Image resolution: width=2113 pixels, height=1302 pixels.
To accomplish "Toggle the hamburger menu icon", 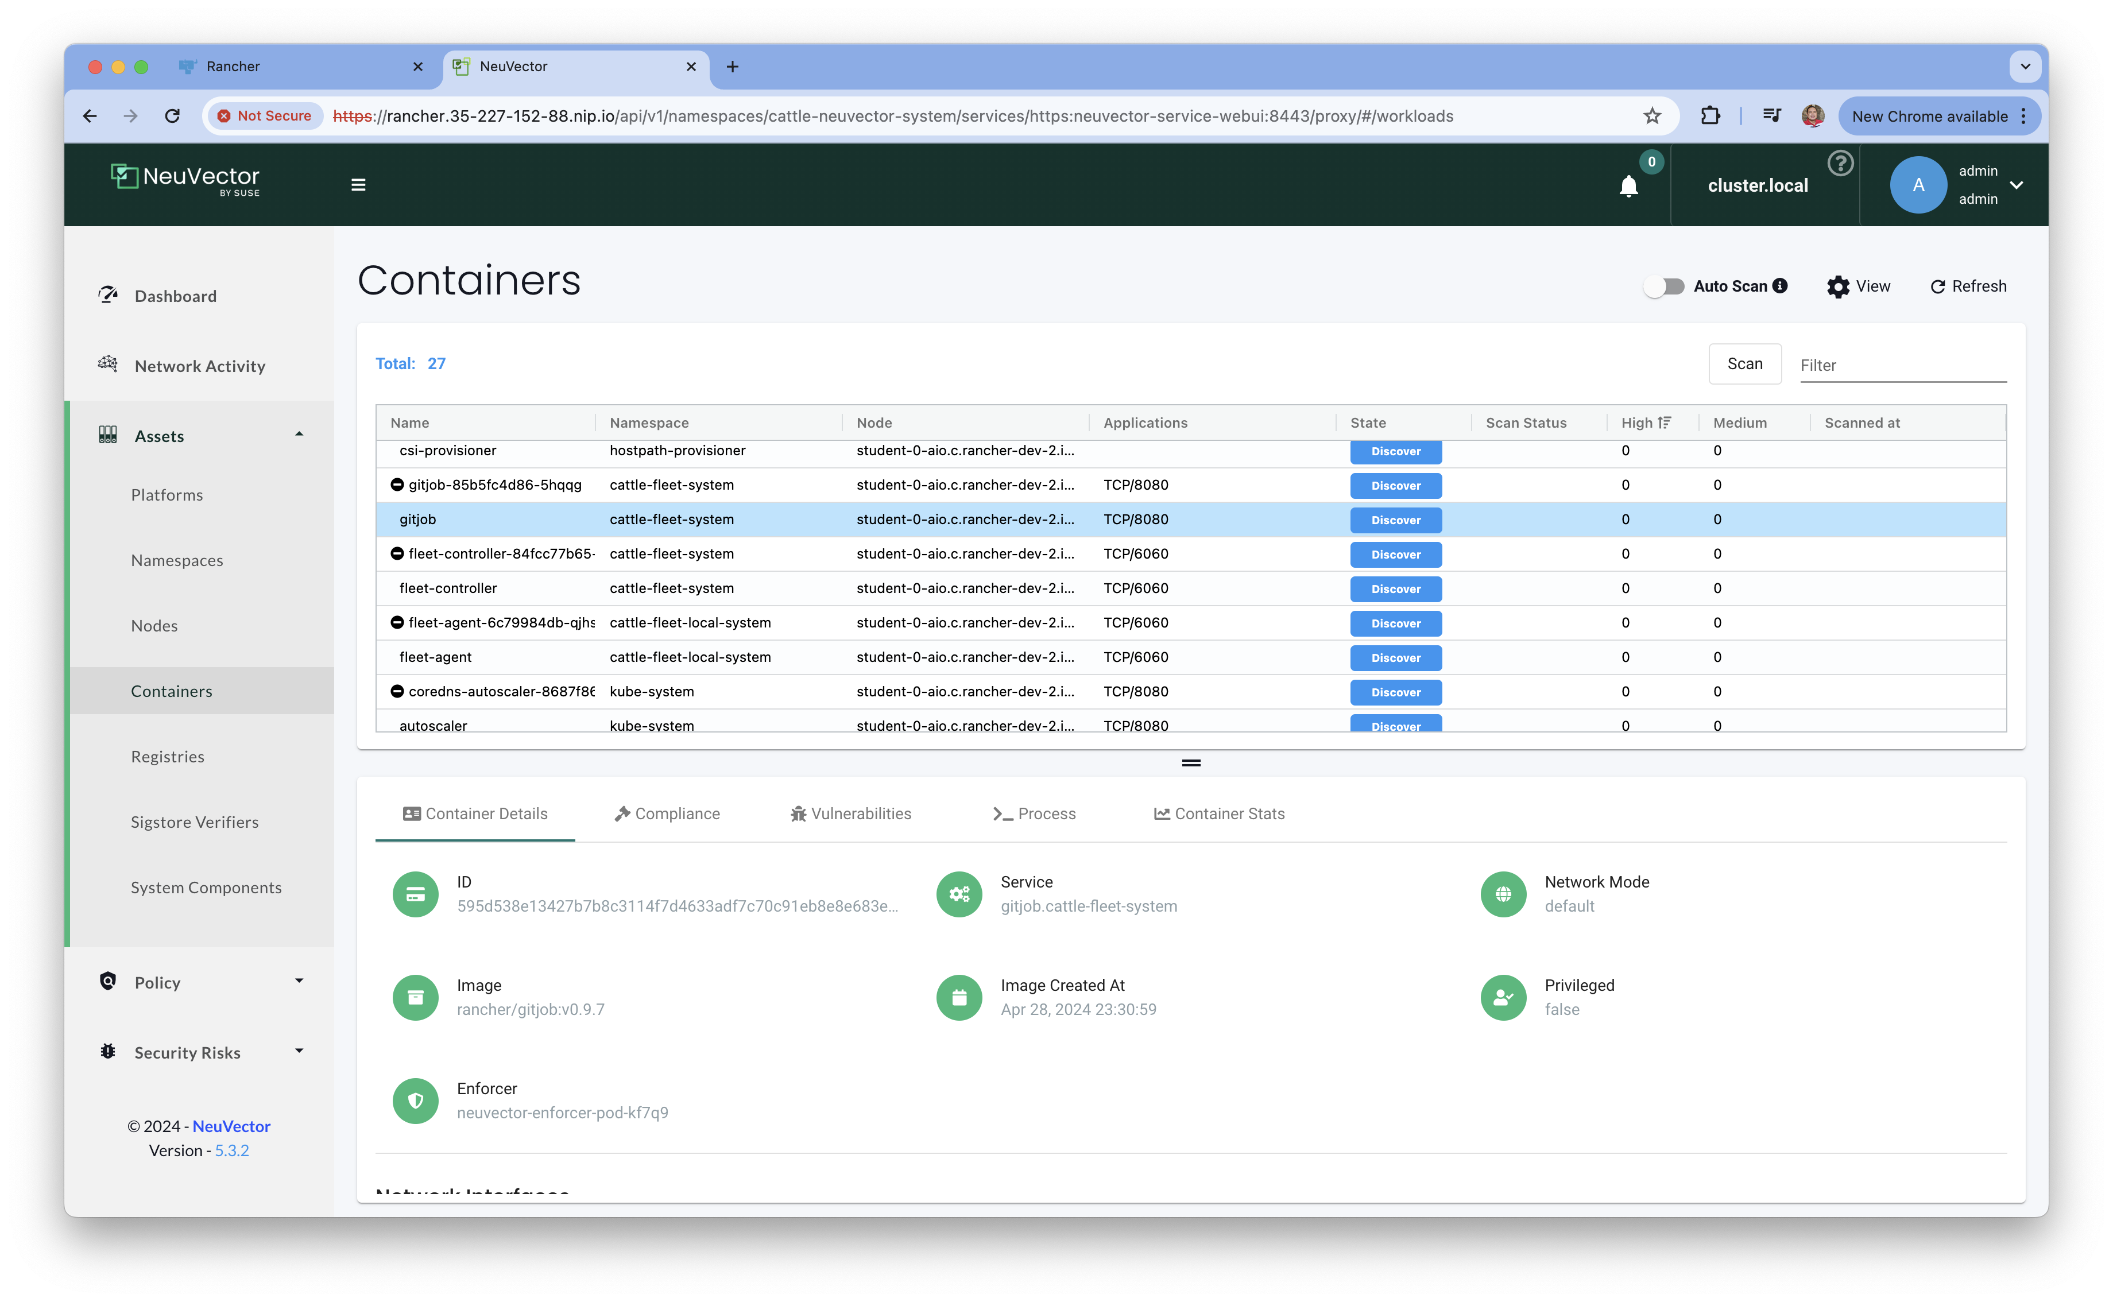I will [358, 185].
